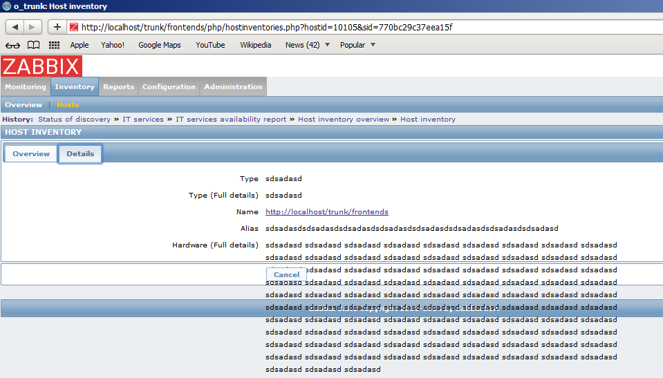Image resolution: width=663 pixels, height=378 pixels.
Task: Click the HOST INVENTORY header title
Action: [x=43, y=132]
